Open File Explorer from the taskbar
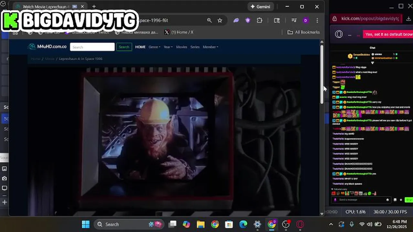 [201, 224]
